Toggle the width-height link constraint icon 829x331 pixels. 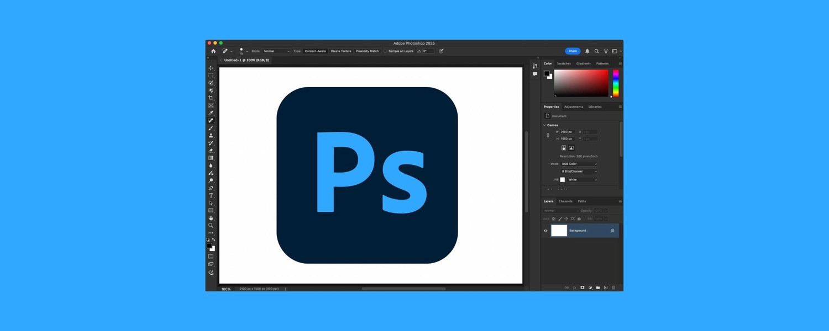[548, 135]
